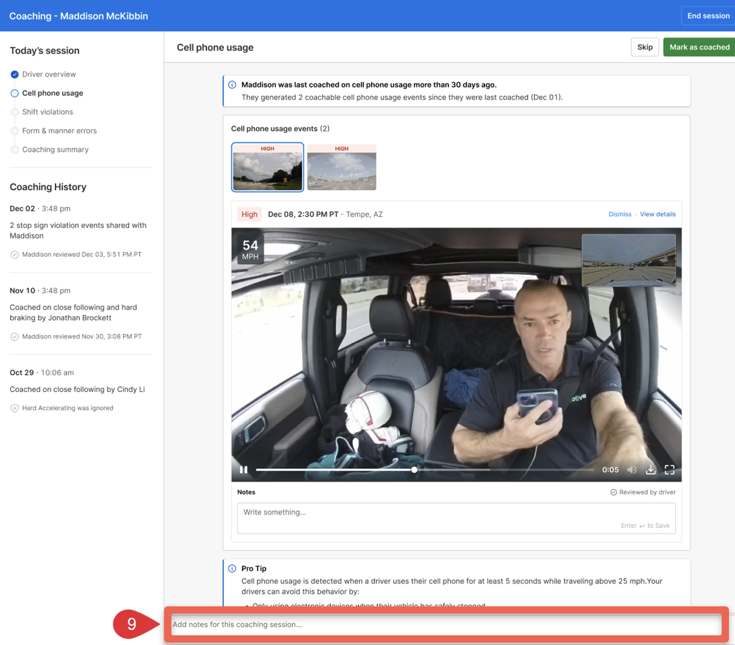Select the Shift violations step
The width and height of the screenshot is (735, 645).
point(48,112)
